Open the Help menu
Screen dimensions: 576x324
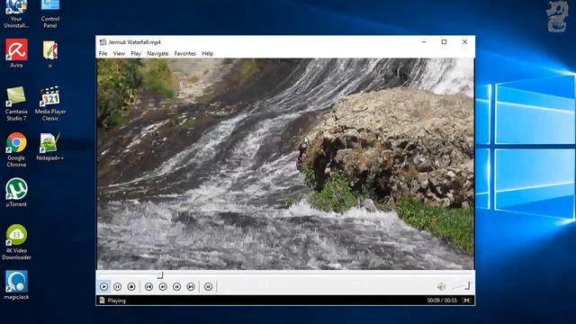(208, 53)
